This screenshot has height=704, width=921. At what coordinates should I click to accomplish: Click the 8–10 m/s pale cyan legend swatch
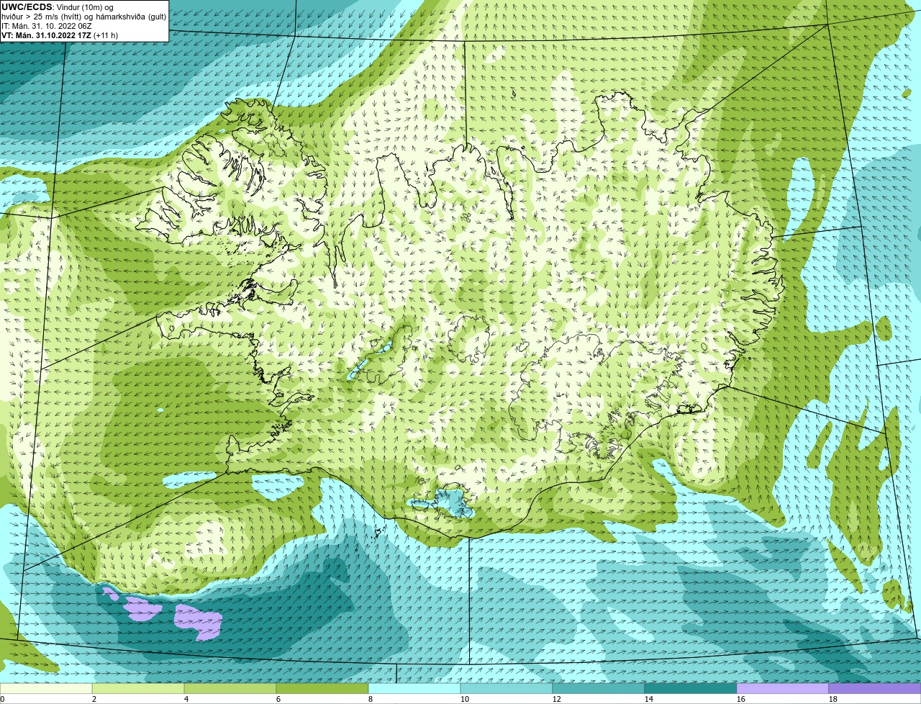coord(414,688)
